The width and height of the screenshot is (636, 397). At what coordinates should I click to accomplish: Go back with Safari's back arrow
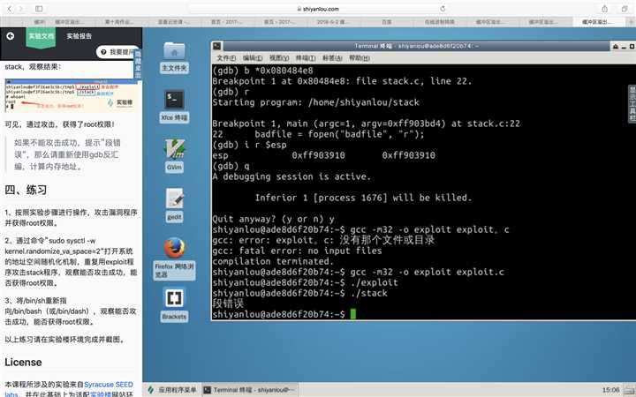(x=10, y=9)
